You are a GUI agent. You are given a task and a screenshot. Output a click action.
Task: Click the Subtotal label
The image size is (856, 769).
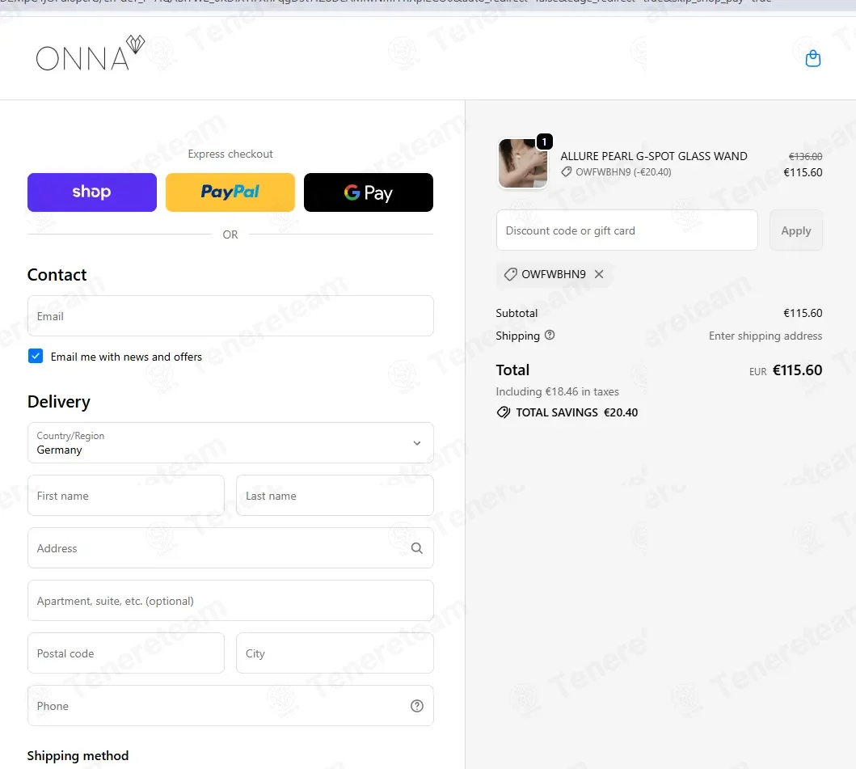517,313
